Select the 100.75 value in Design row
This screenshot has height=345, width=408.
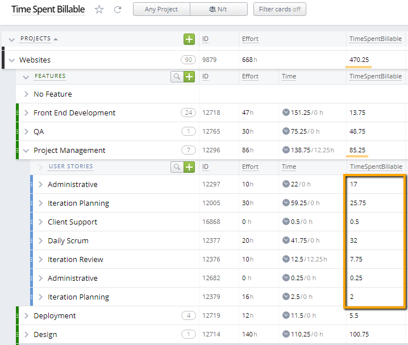pos(359,334)
